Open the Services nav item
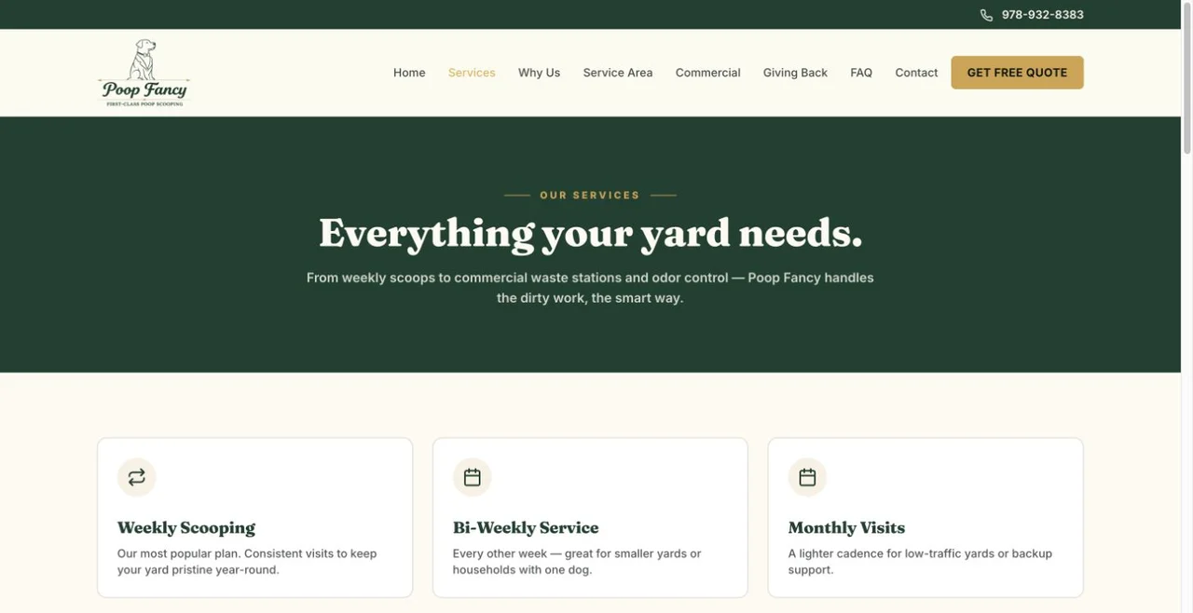This screenshot has width=1193, height=613. click(x=472, y=73)
